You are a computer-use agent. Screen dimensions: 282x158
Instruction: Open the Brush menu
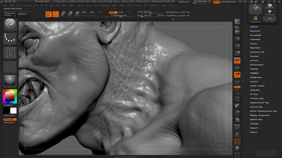point(12,6)
